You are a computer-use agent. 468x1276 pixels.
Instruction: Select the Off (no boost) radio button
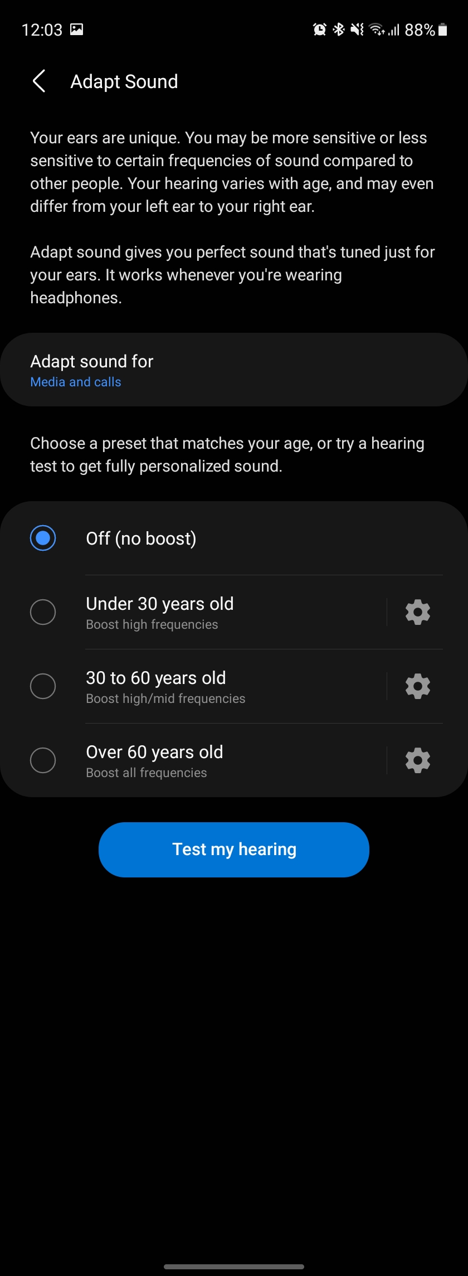pos(43,538)
